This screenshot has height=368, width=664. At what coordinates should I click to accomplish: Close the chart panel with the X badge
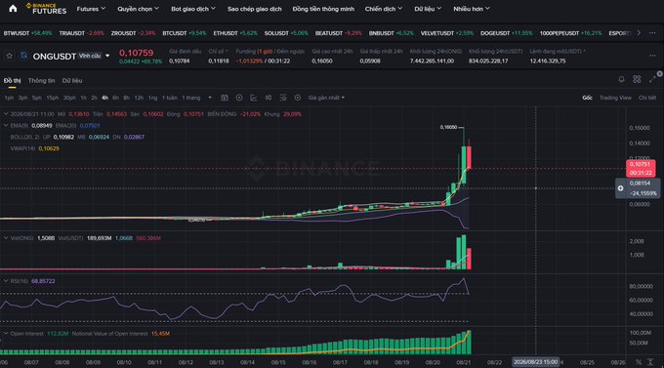660,73
